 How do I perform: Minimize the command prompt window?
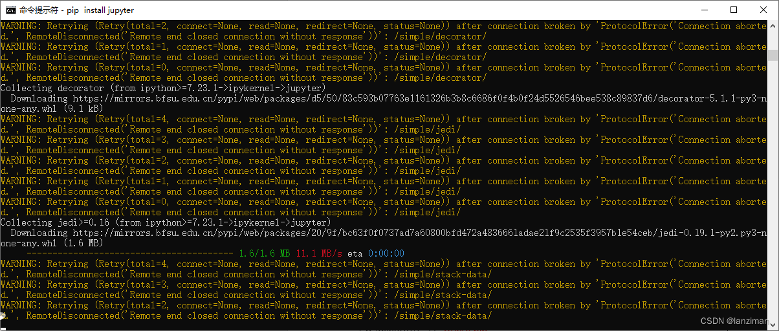[x=703, y=10]
